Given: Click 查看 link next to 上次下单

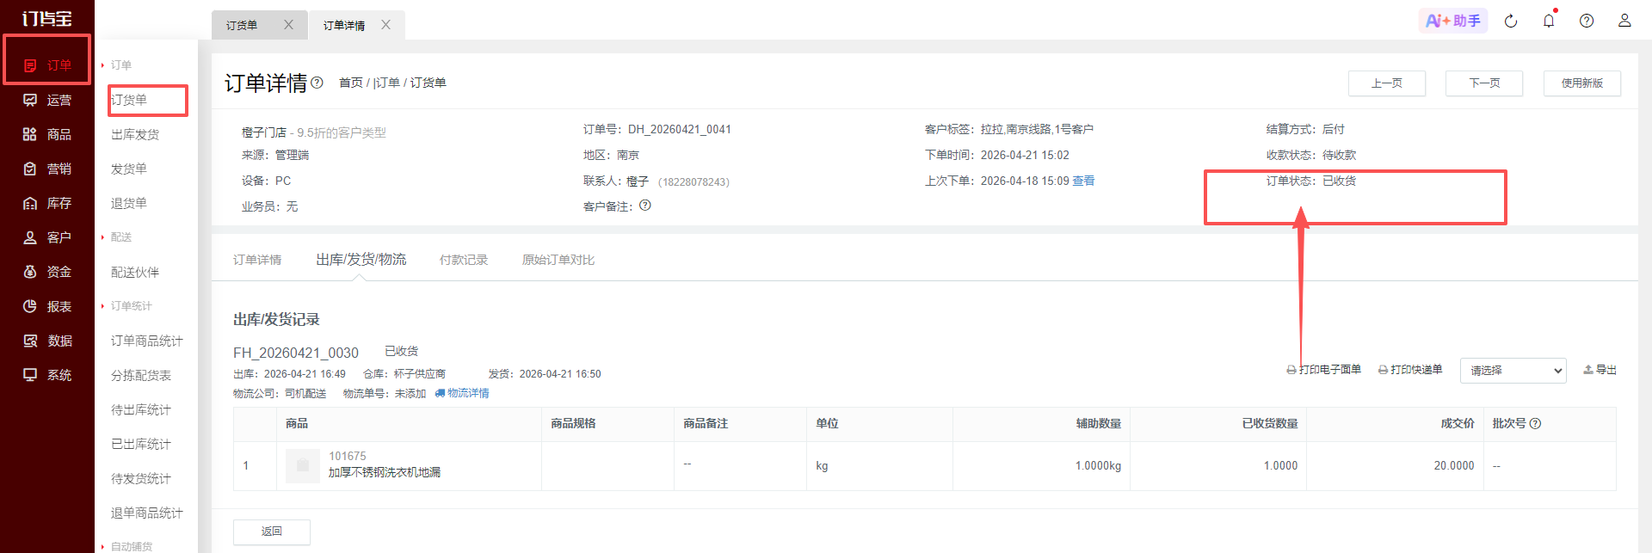Looking at the screenshot, I should [x=1083, y=181].
